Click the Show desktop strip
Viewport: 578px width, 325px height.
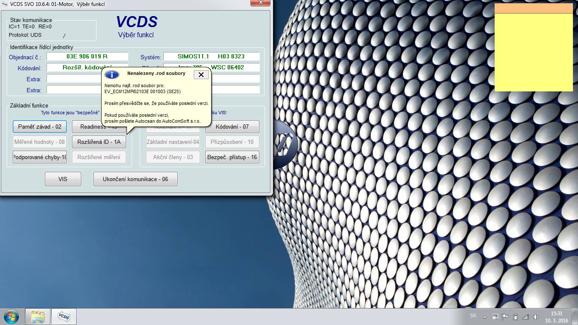click(575, 317)
